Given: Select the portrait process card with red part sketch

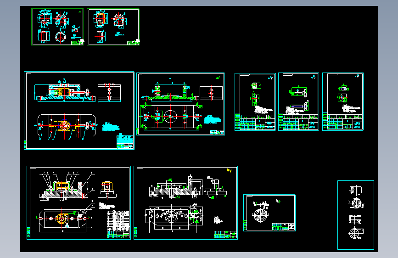Looking at the screenshot, I should 255,102.
